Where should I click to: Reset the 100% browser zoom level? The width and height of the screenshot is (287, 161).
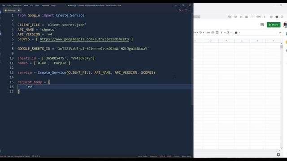(258, 17)
